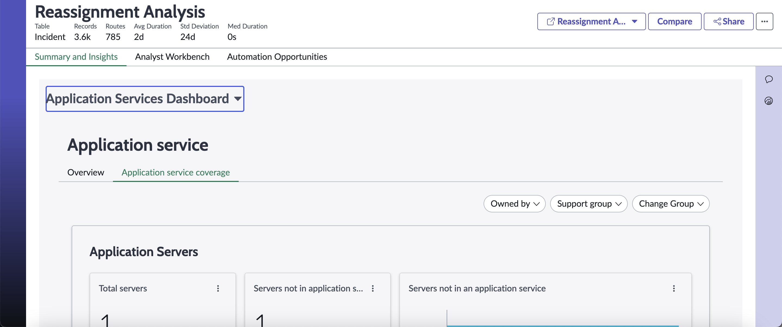Click the Servers not in application s... card title
This screenshot has width=782, height=327.
[x=308, y=288]
